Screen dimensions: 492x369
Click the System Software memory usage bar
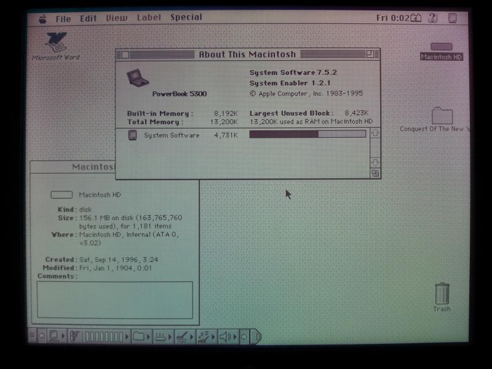(307, 134)
